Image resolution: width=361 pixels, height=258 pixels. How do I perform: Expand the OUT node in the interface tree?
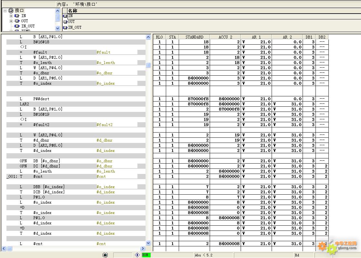click(x=11, y=21)
